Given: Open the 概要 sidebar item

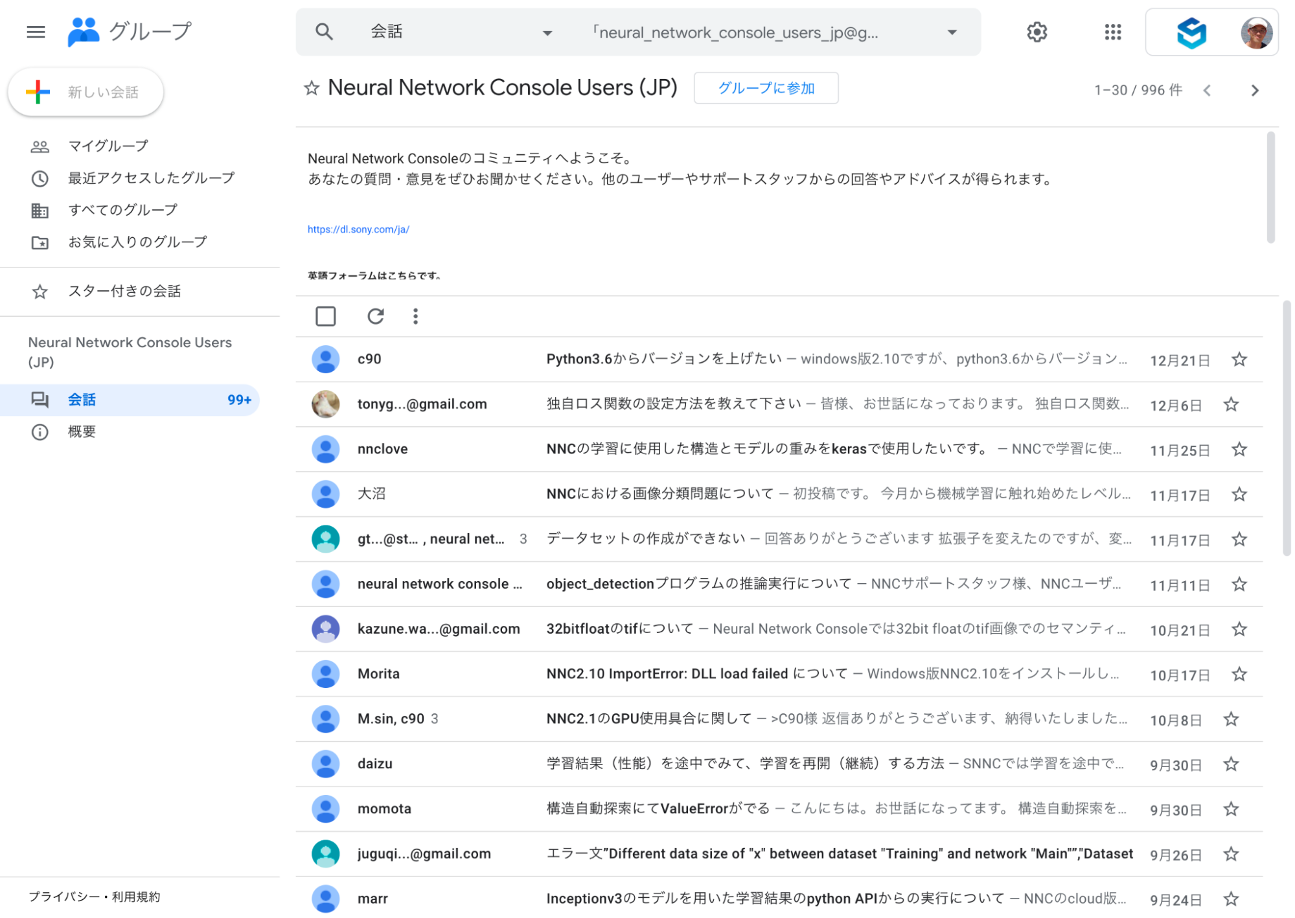Looking at the screenshot, I should pyautogui.click(x=81, y=432).
